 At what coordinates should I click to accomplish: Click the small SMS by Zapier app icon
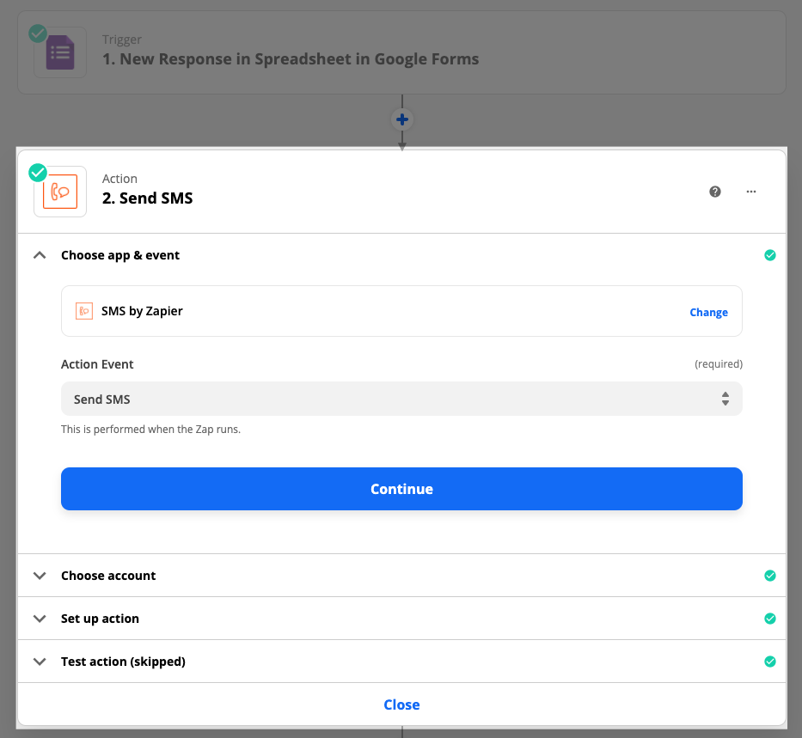click(x=84, y=311)
